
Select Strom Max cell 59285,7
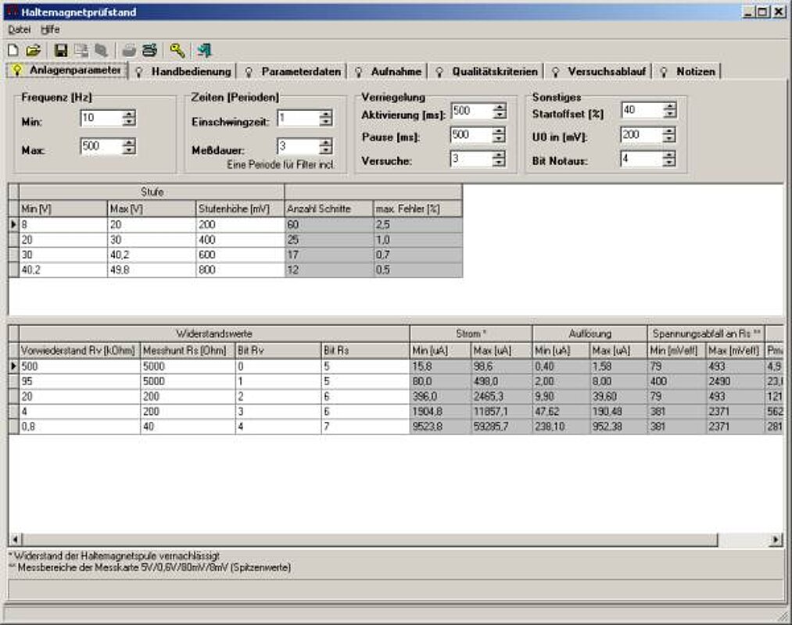pos(501,427)
